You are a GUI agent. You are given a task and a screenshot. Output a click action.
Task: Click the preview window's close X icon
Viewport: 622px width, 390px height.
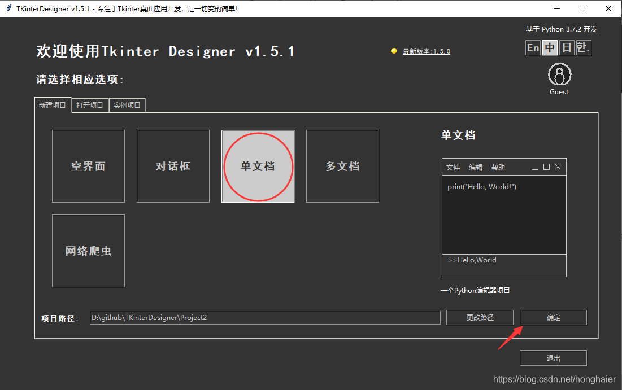tap(558, 167)
